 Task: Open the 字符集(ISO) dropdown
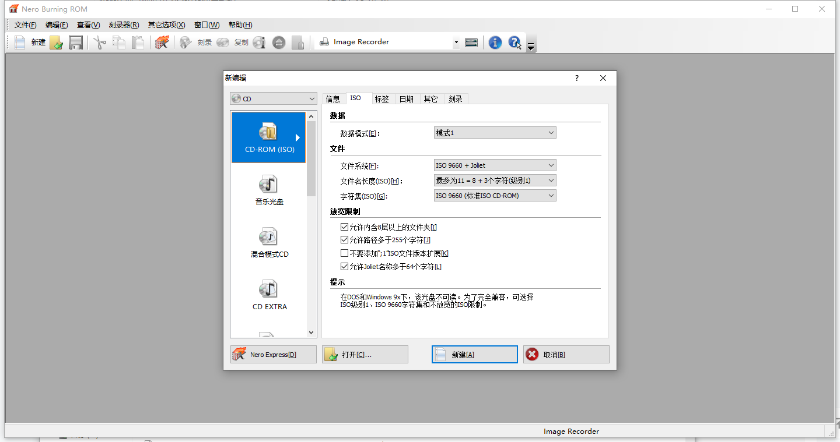point(495,196)
